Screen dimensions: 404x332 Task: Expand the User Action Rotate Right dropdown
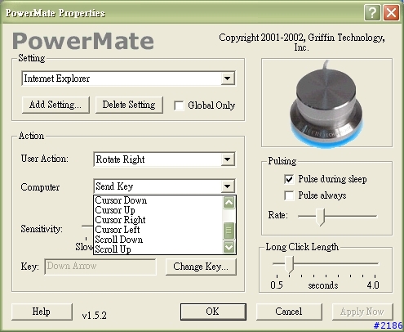[228, 159]
